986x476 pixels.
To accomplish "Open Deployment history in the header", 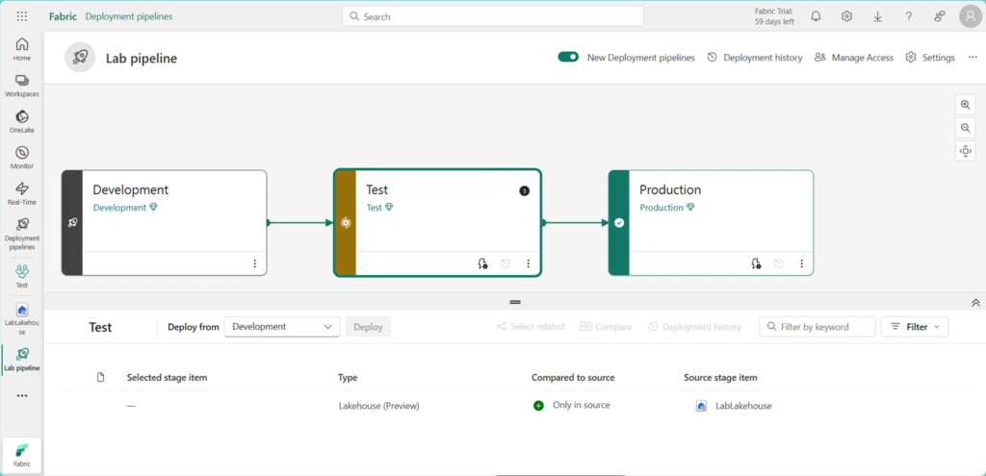I will tap(754, 58).
